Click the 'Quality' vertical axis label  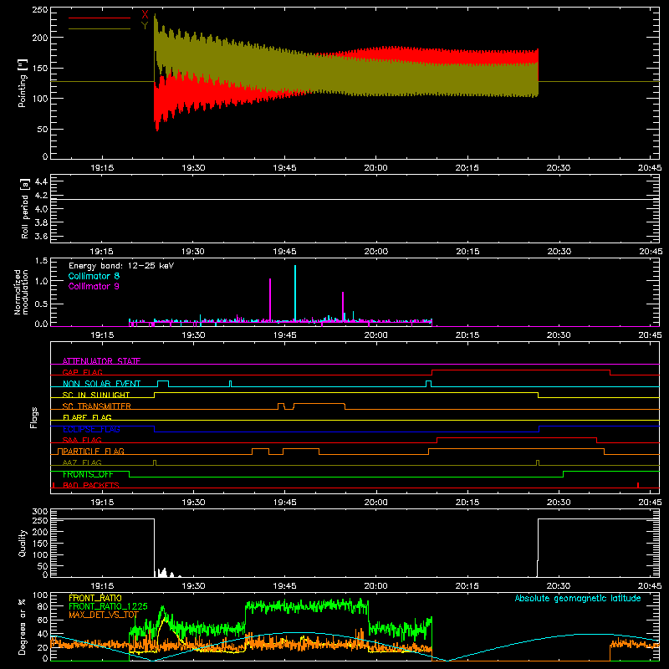23,543
